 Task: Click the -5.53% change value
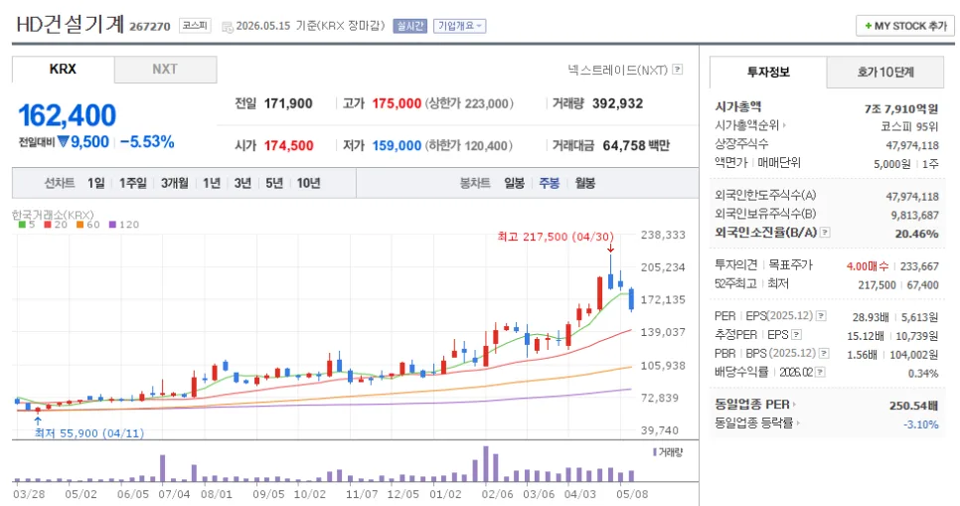[x=147, y=142]
